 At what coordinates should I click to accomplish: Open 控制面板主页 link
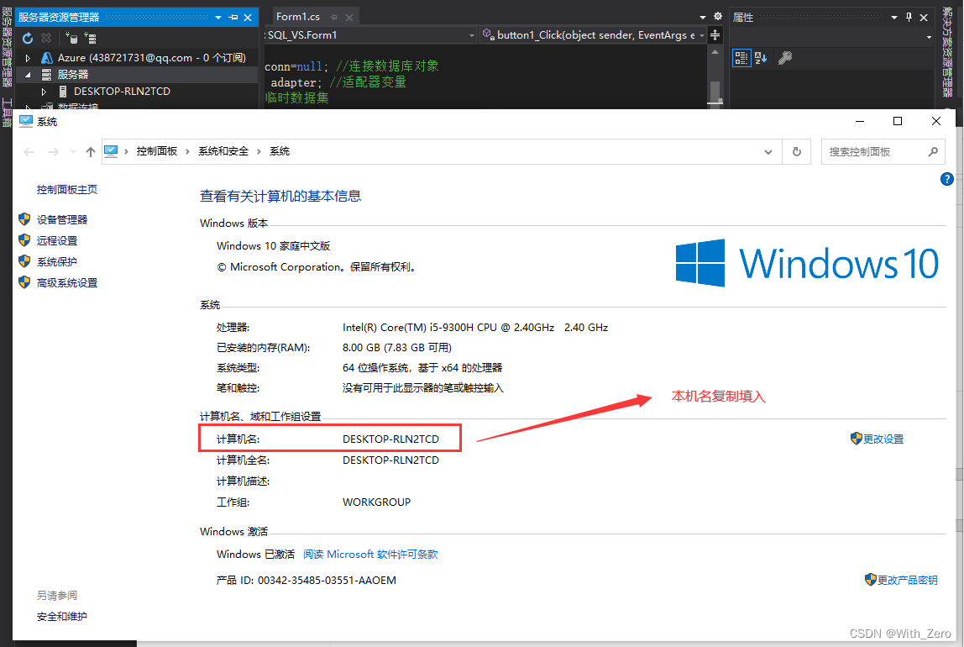coord(67,189)
